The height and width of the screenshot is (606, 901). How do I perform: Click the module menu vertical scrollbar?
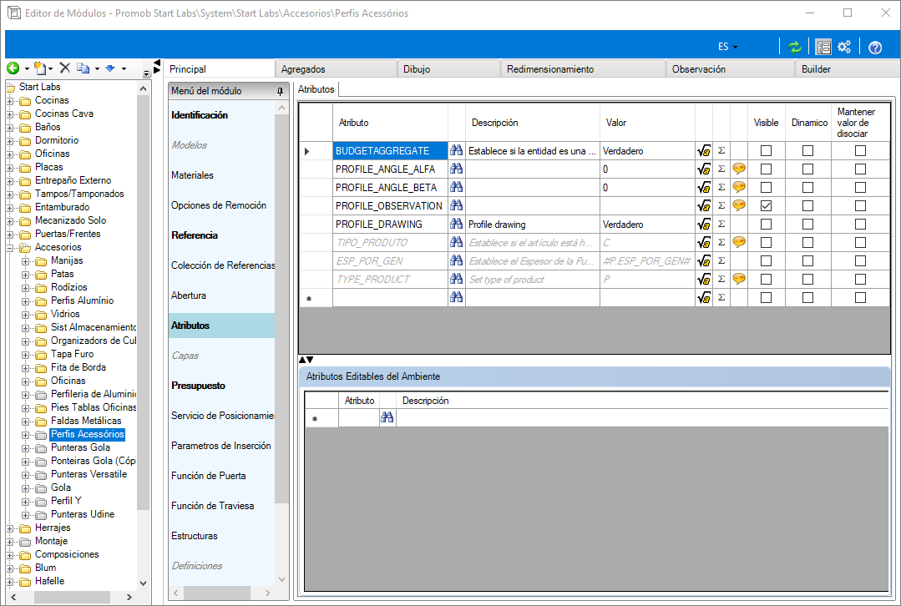[x=281, y=309]
